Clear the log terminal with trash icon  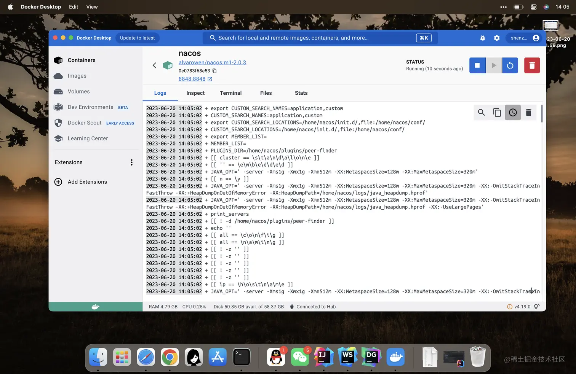point(528,113)
